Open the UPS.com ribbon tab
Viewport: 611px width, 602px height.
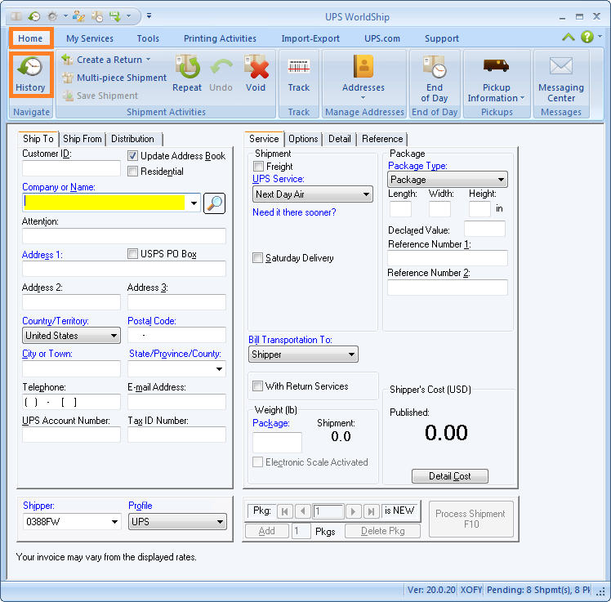click(382, 38)
